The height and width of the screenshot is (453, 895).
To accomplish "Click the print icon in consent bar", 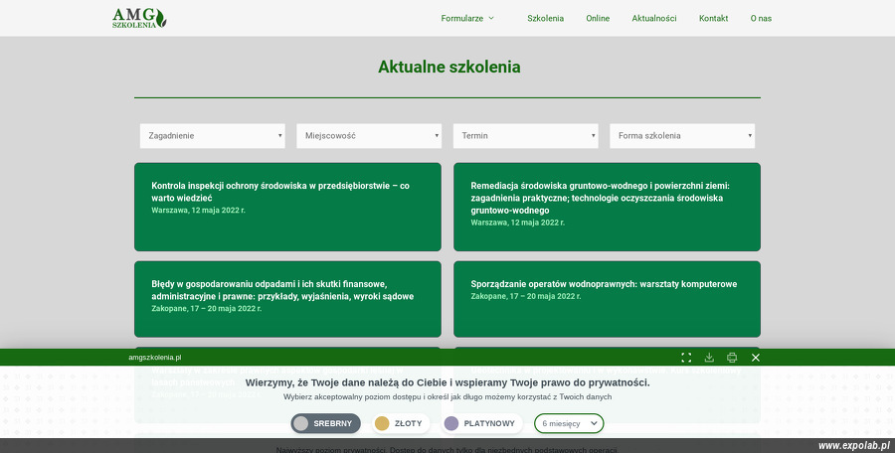I will 732,358.
